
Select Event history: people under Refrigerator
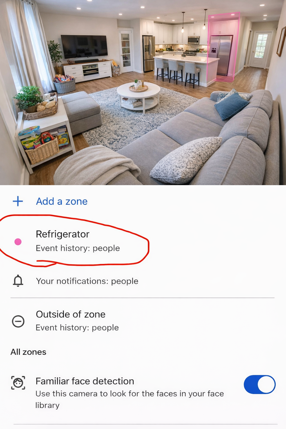(x=78, y=248)
